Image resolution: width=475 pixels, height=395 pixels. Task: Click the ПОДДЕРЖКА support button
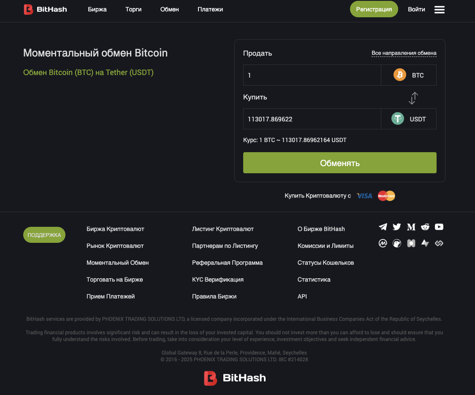(44, 235)
